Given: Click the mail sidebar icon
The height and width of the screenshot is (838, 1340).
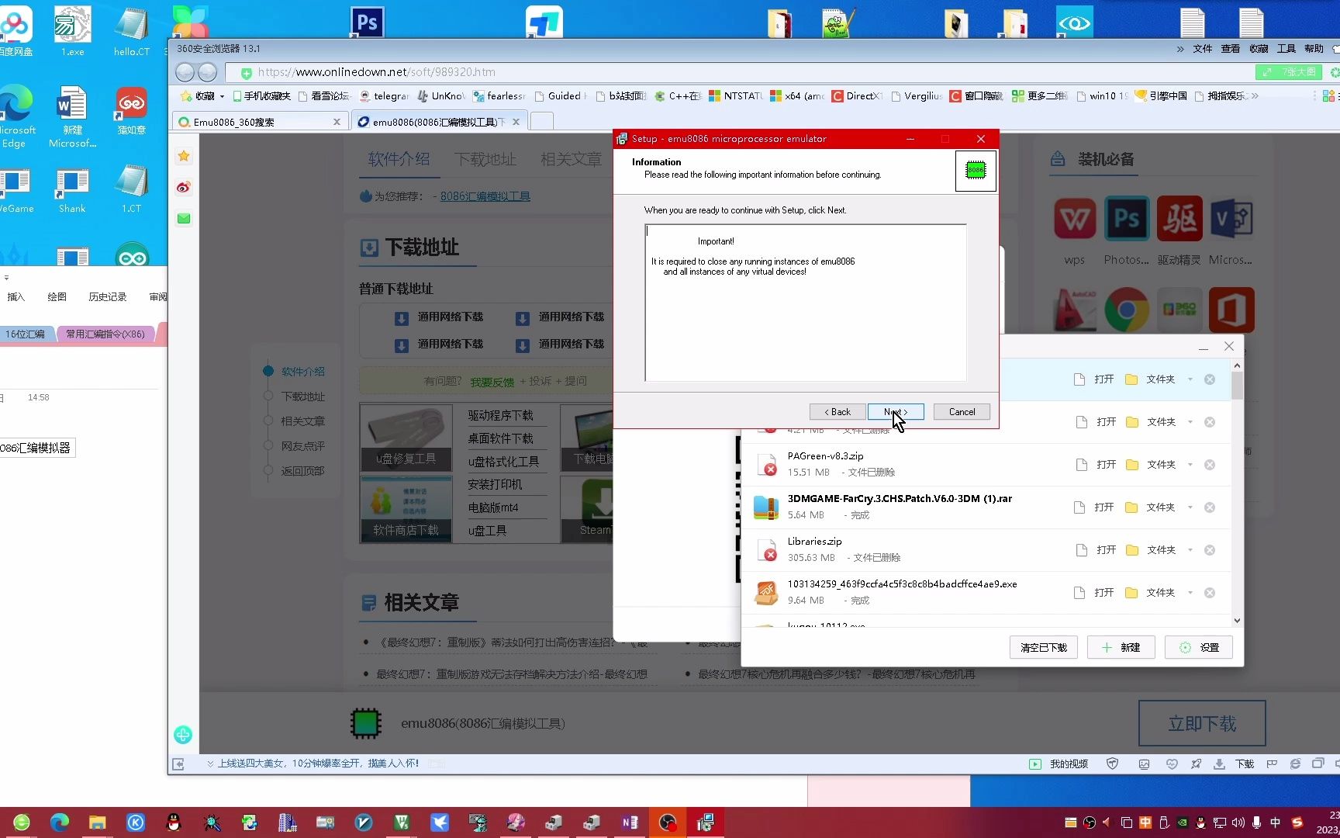Looking at the screenshot, I should pos(184,218).
